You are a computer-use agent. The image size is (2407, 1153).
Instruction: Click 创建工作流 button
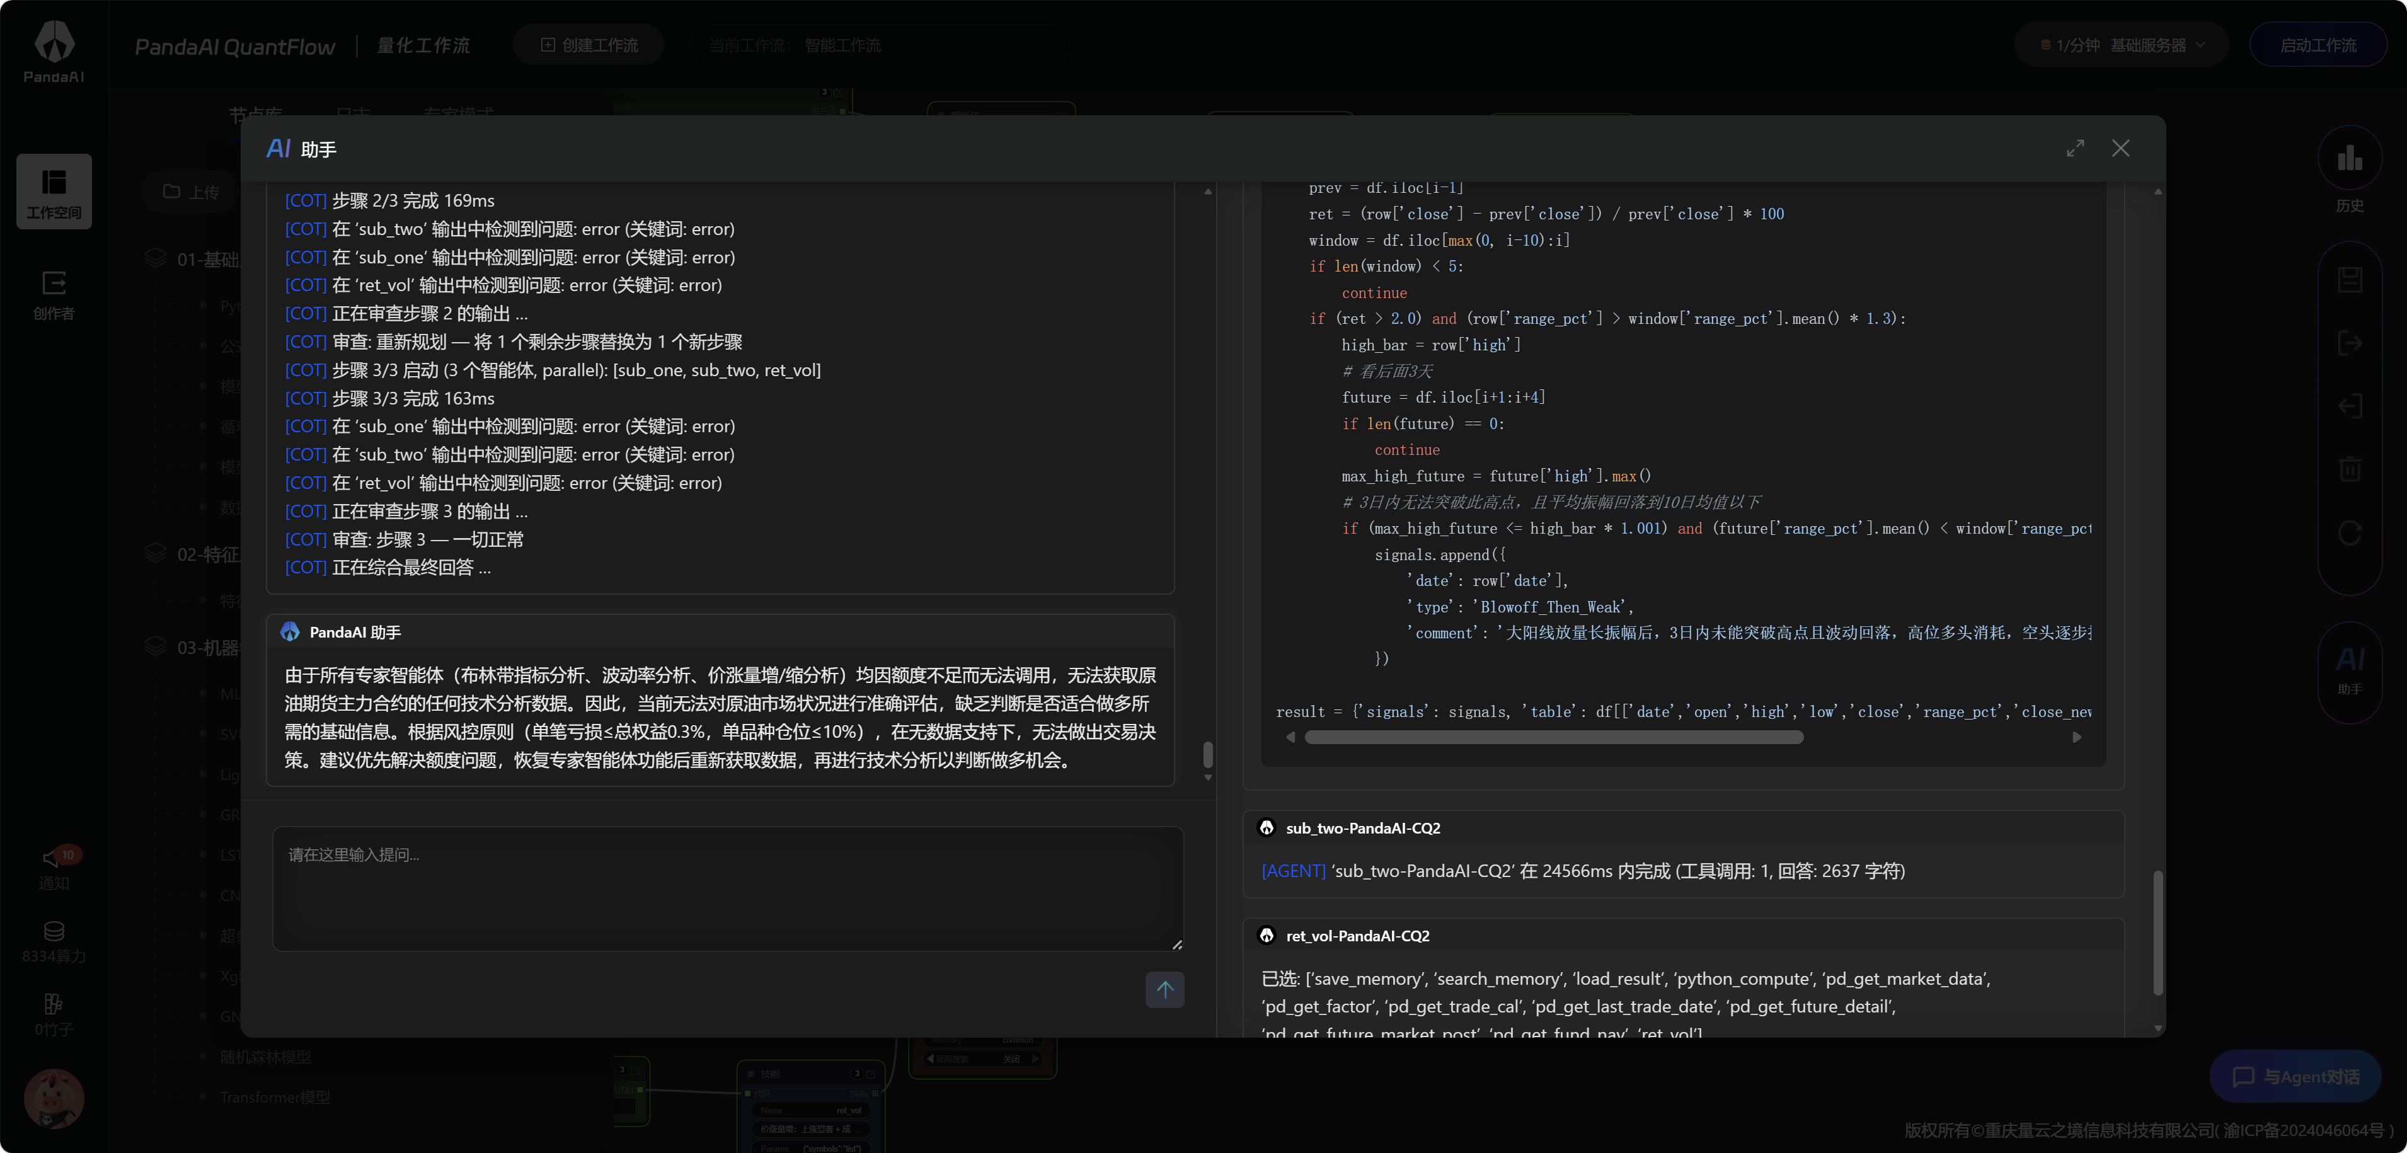(x=589, y=45)
